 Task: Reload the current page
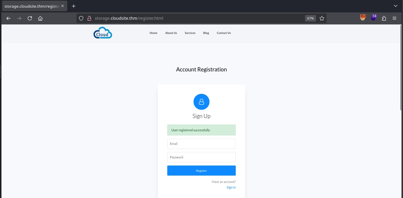pos(30,18)
